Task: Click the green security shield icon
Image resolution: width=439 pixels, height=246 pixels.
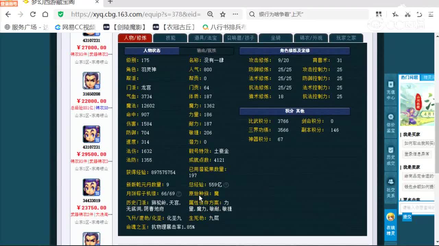Action: pyautogui.click(x=61, y=14)
